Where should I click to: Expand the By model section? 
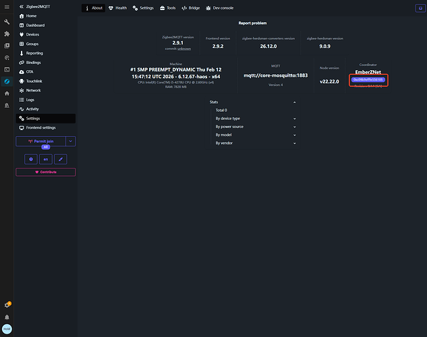tap(256, 135)
